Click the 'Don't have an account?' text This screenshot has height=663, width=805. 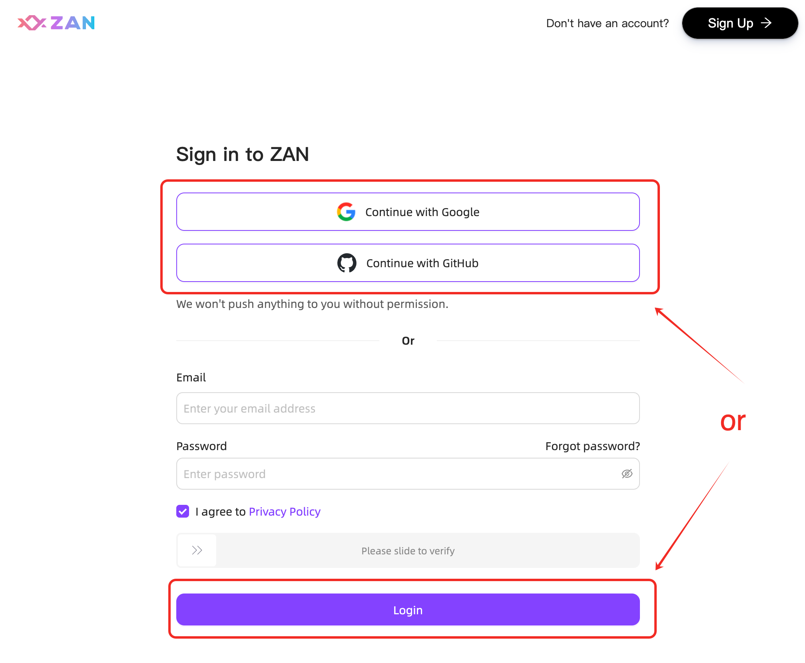607,23
